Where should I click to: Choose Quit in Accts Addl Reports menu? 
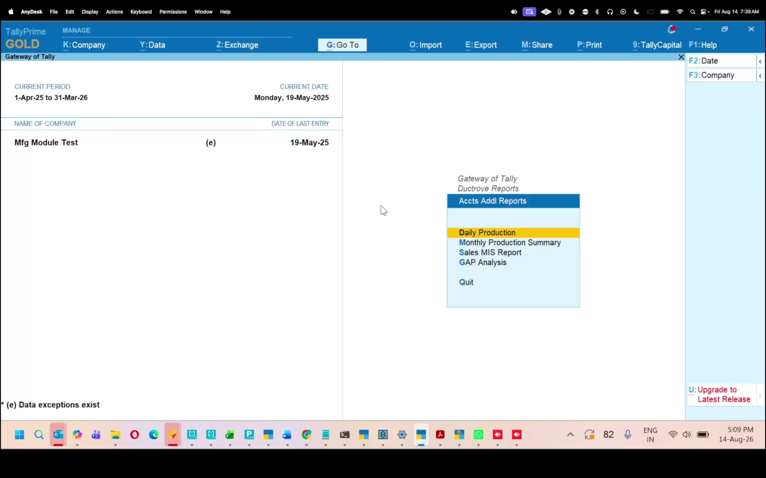pyautogui.click(x=466, y=282)
